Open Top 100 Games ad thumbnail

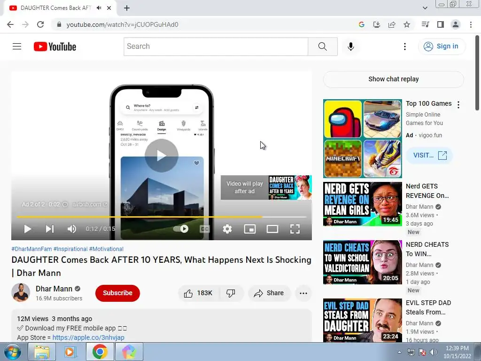point(362,139)
